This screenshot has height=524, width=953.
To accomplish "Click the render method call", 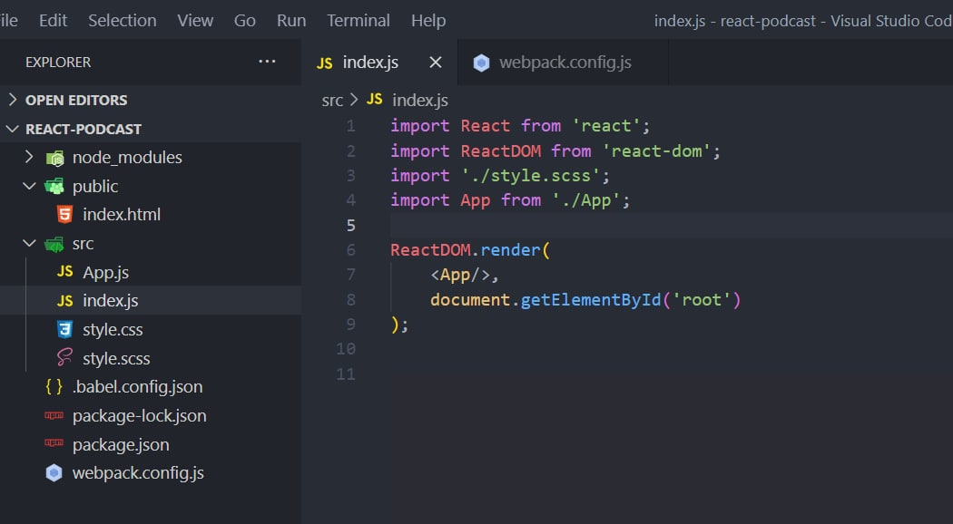I will pos(510,250).
